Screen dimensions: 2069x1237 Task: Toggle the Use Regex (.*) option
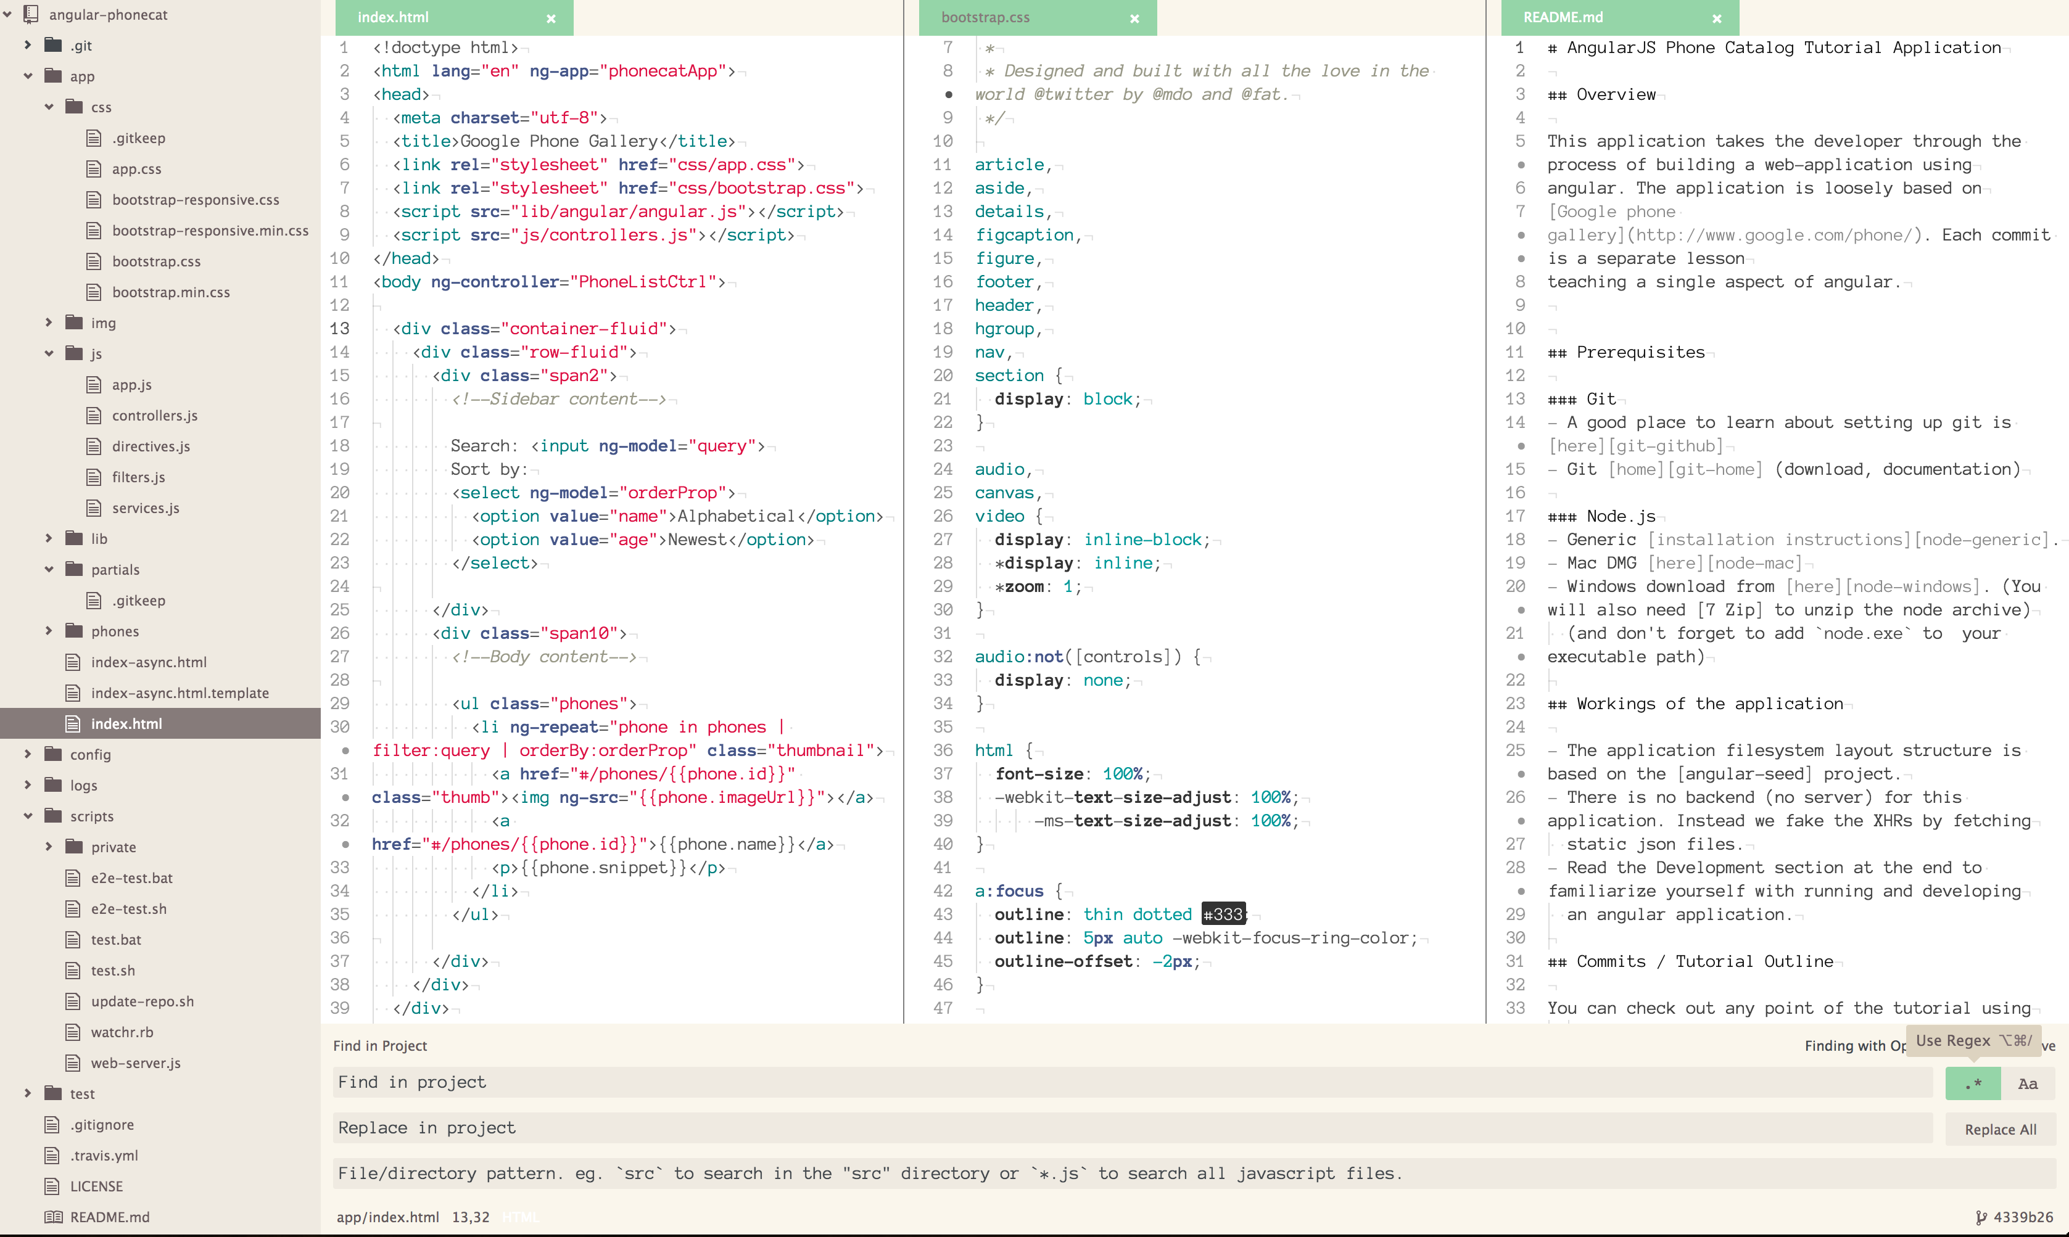[x=1972, y=1083]
